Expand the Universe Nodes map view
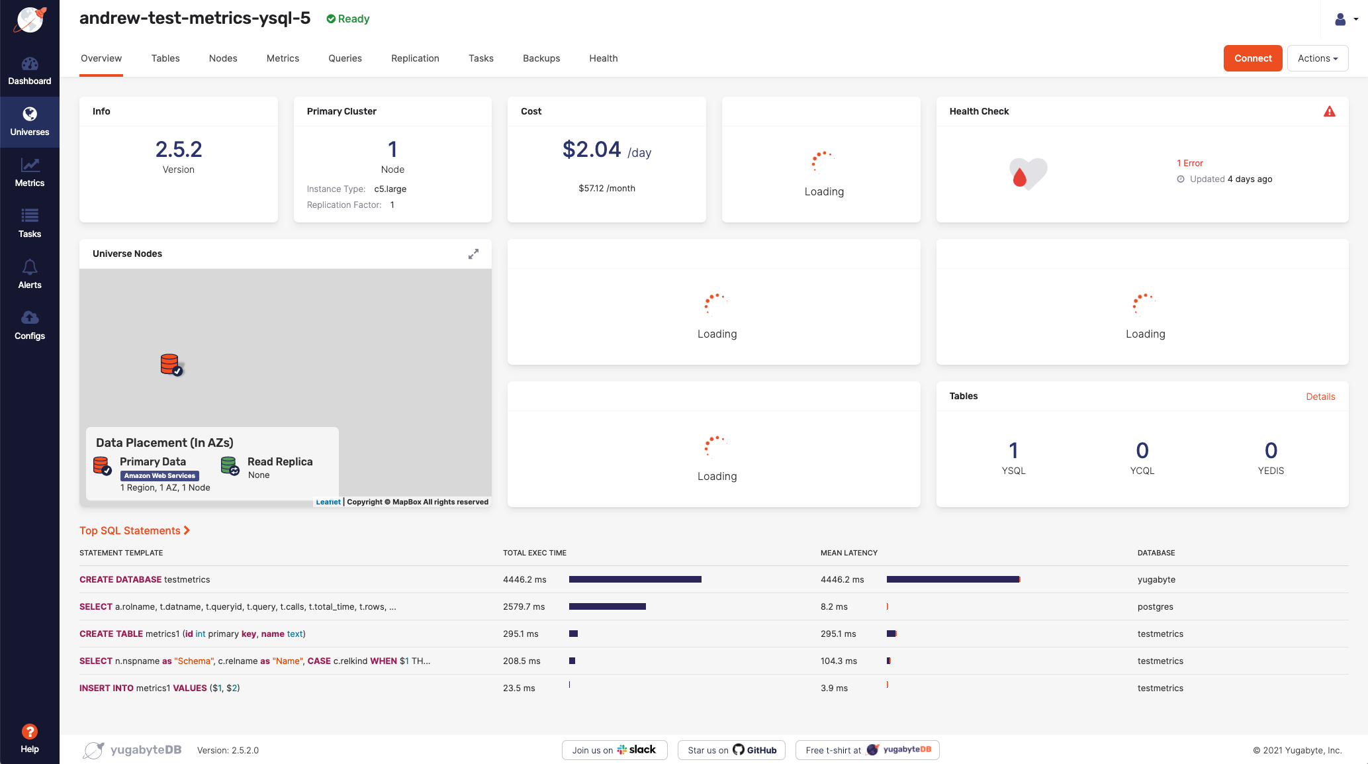This screenshot has height=764, width=1368. point(473,254)
